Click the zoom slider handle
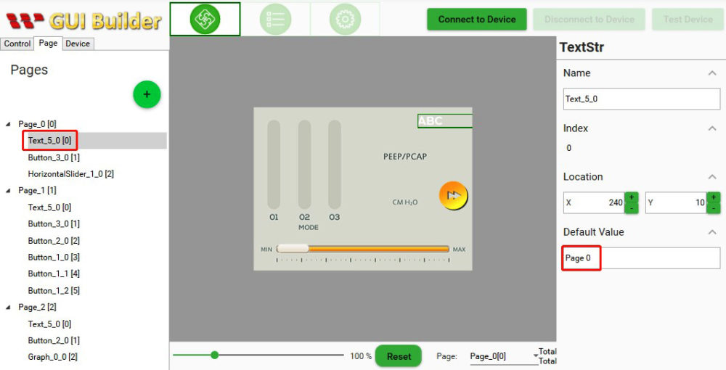 click(x=215, y=355)
